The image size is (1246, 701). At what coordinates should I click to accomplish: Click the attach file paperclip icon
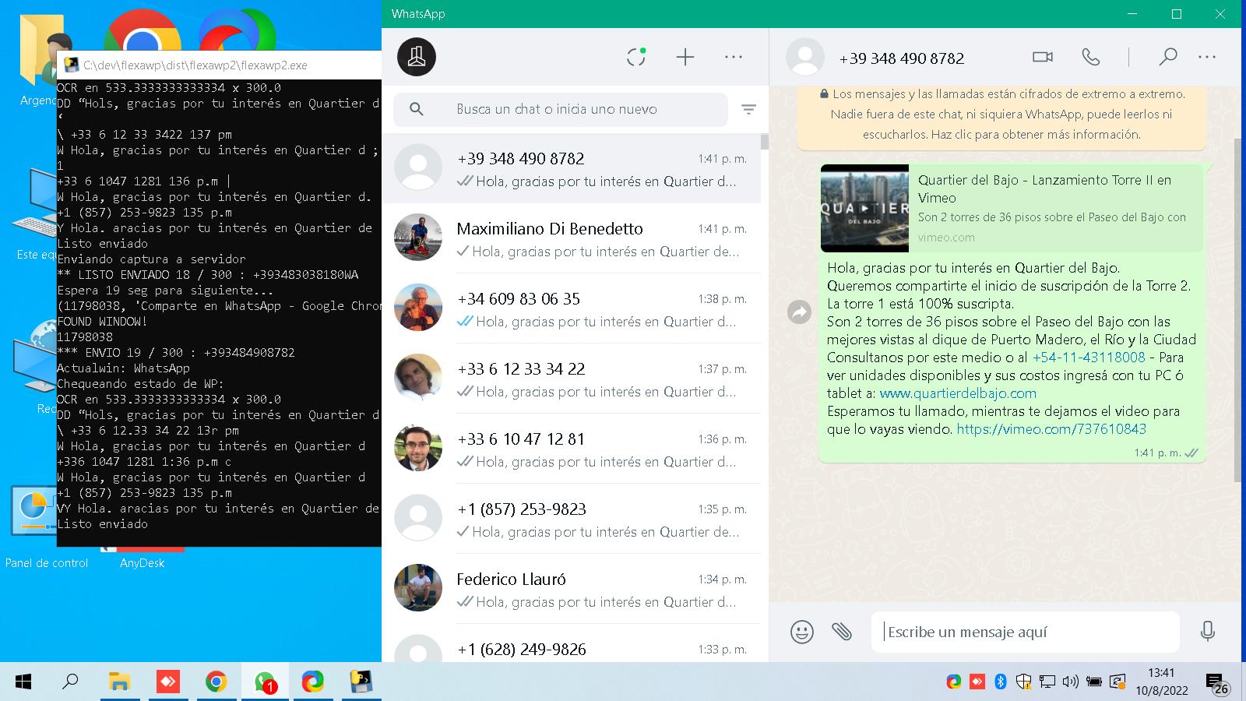pos(841,632)
